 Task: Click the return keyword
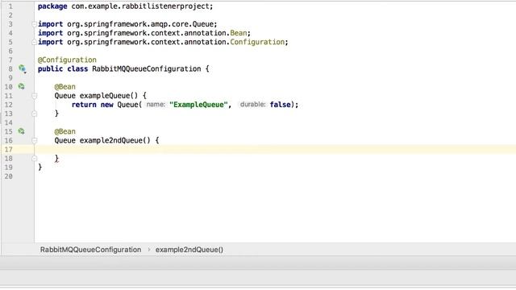point(84,105)
